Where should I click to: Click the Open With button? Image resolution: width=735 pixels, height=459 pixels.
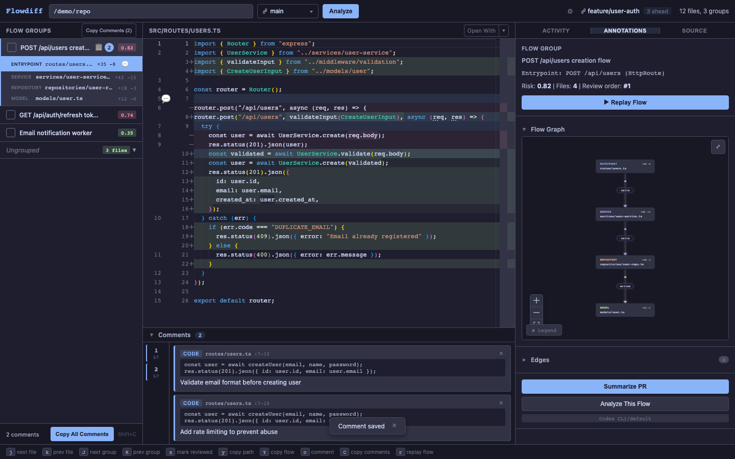[481, 31]
